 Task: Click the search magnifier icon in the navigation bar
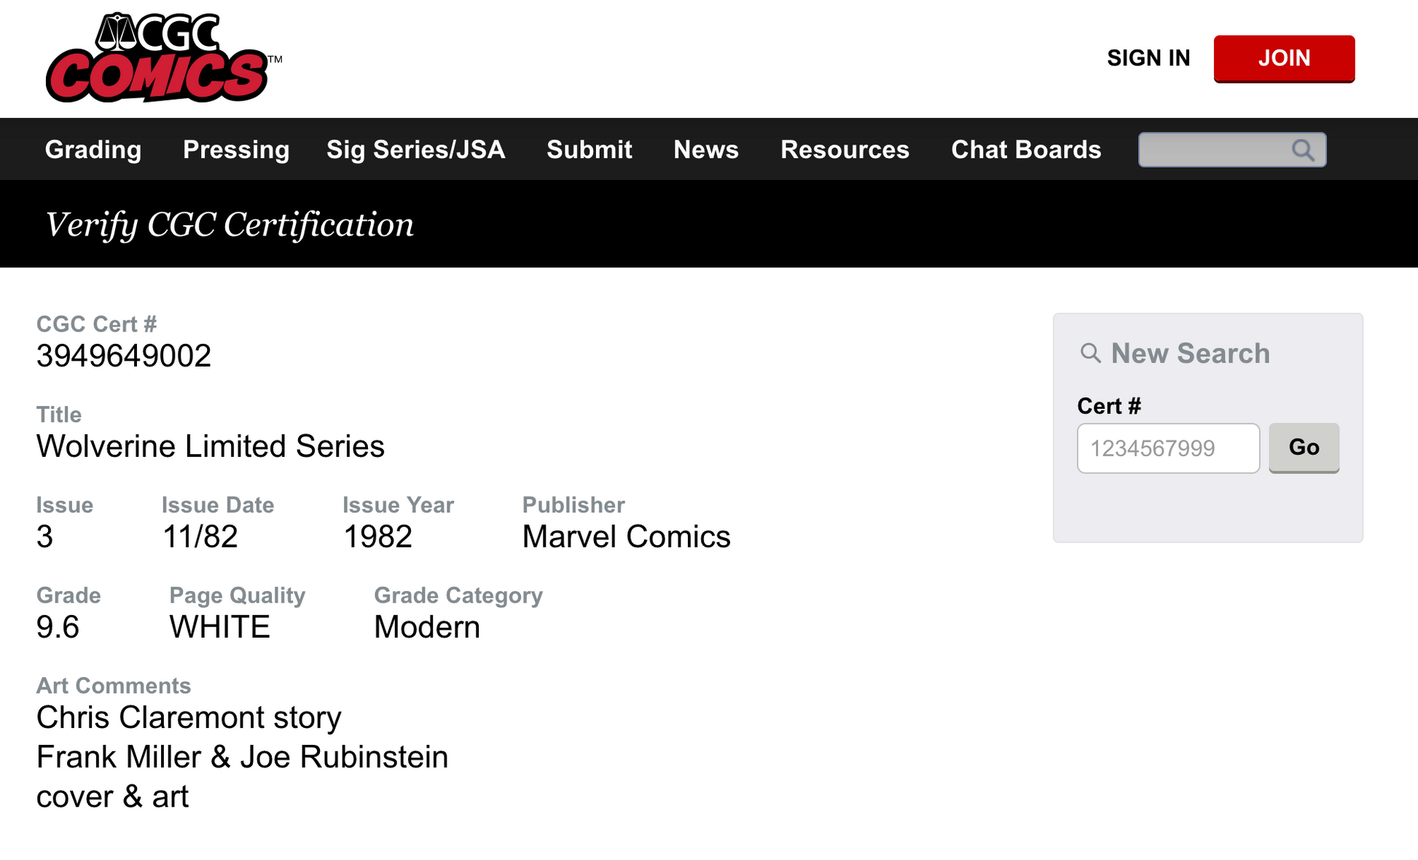tap(1304, 149)
